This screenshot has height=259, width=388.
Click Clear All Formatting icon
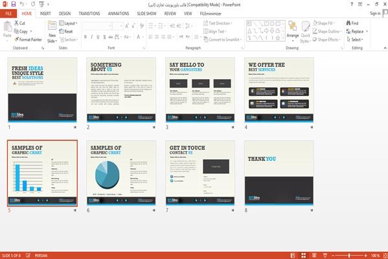pos(142,26)
